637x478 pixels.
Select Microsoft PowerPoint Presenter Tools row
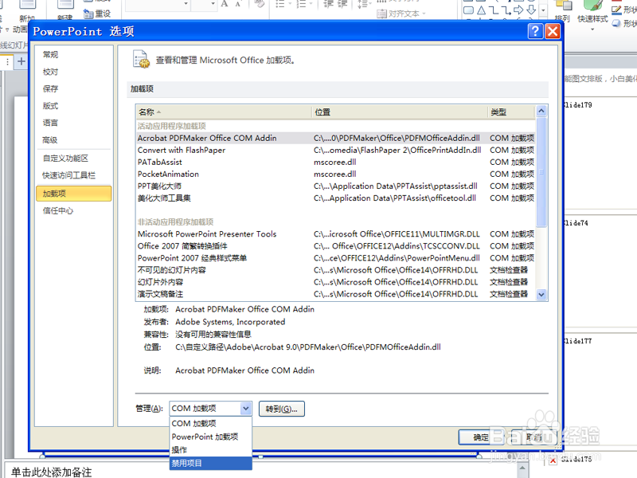coord(335,234)
